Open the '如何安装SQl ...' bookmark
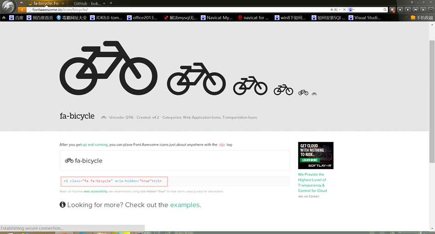 [x=329, y=18]
